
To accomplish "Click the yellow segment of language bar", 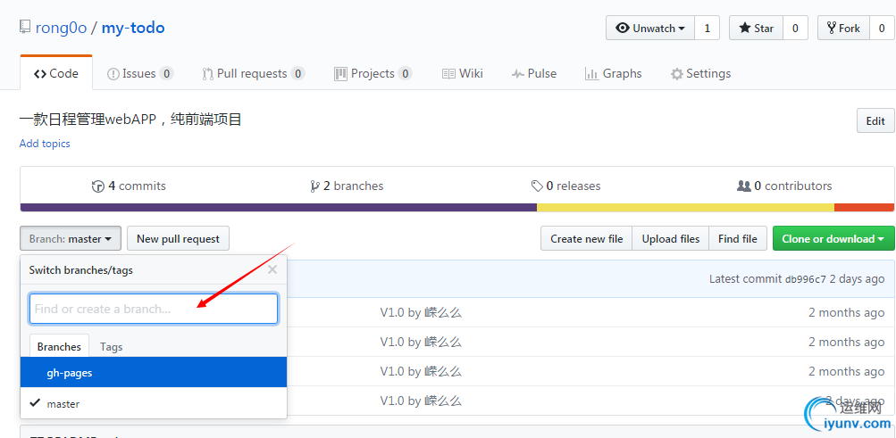I will coord(686,207).
